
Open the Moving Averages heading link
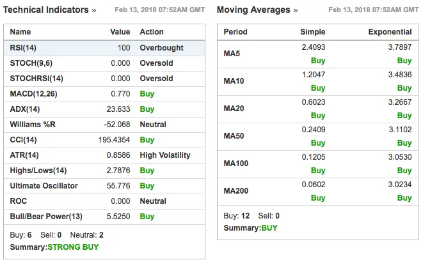(x=253, y=10)
